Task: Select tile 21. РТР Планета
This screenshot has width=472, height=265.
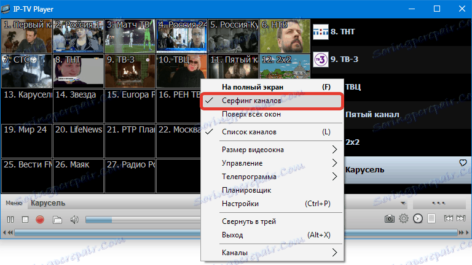Action: click(130, 141)
